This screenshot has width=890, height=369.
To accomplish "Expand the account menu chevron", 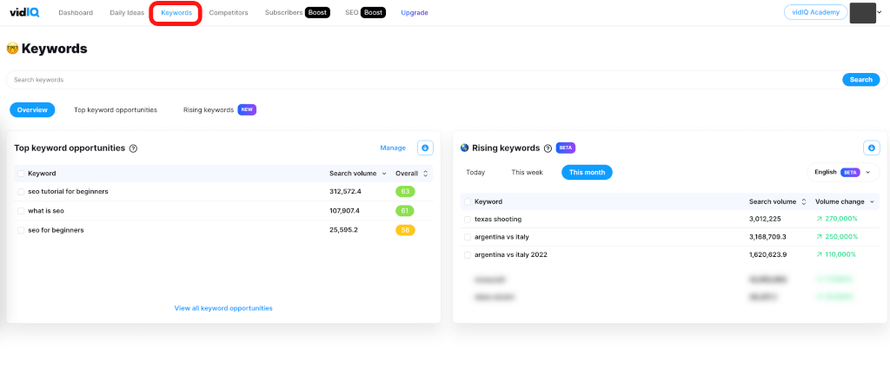I will [880, 12].
